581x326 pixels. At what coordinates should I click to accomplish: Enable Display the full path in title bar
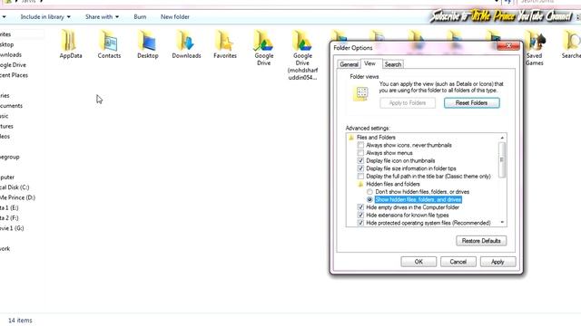click(360, 177)
